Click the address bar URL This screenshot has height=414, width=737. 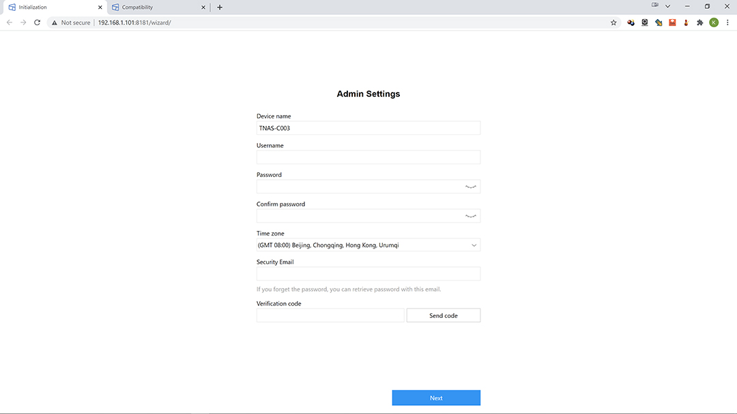(134, 22)
